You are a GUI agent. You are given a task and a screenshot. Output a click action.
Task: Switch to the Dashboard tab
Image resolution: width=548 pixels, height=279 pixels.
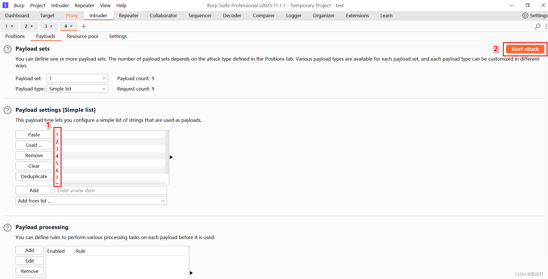click(17, 16)
